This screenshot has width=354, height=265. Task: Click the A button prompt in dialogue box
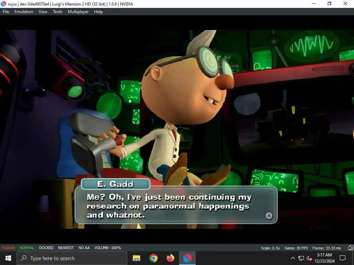269,216
